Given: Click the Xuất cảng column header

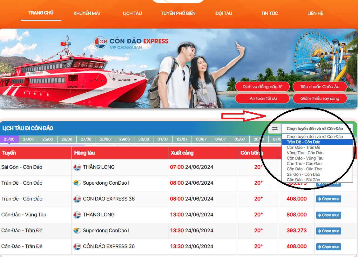Looking at the screenshot, I should (x=203, y=153).
